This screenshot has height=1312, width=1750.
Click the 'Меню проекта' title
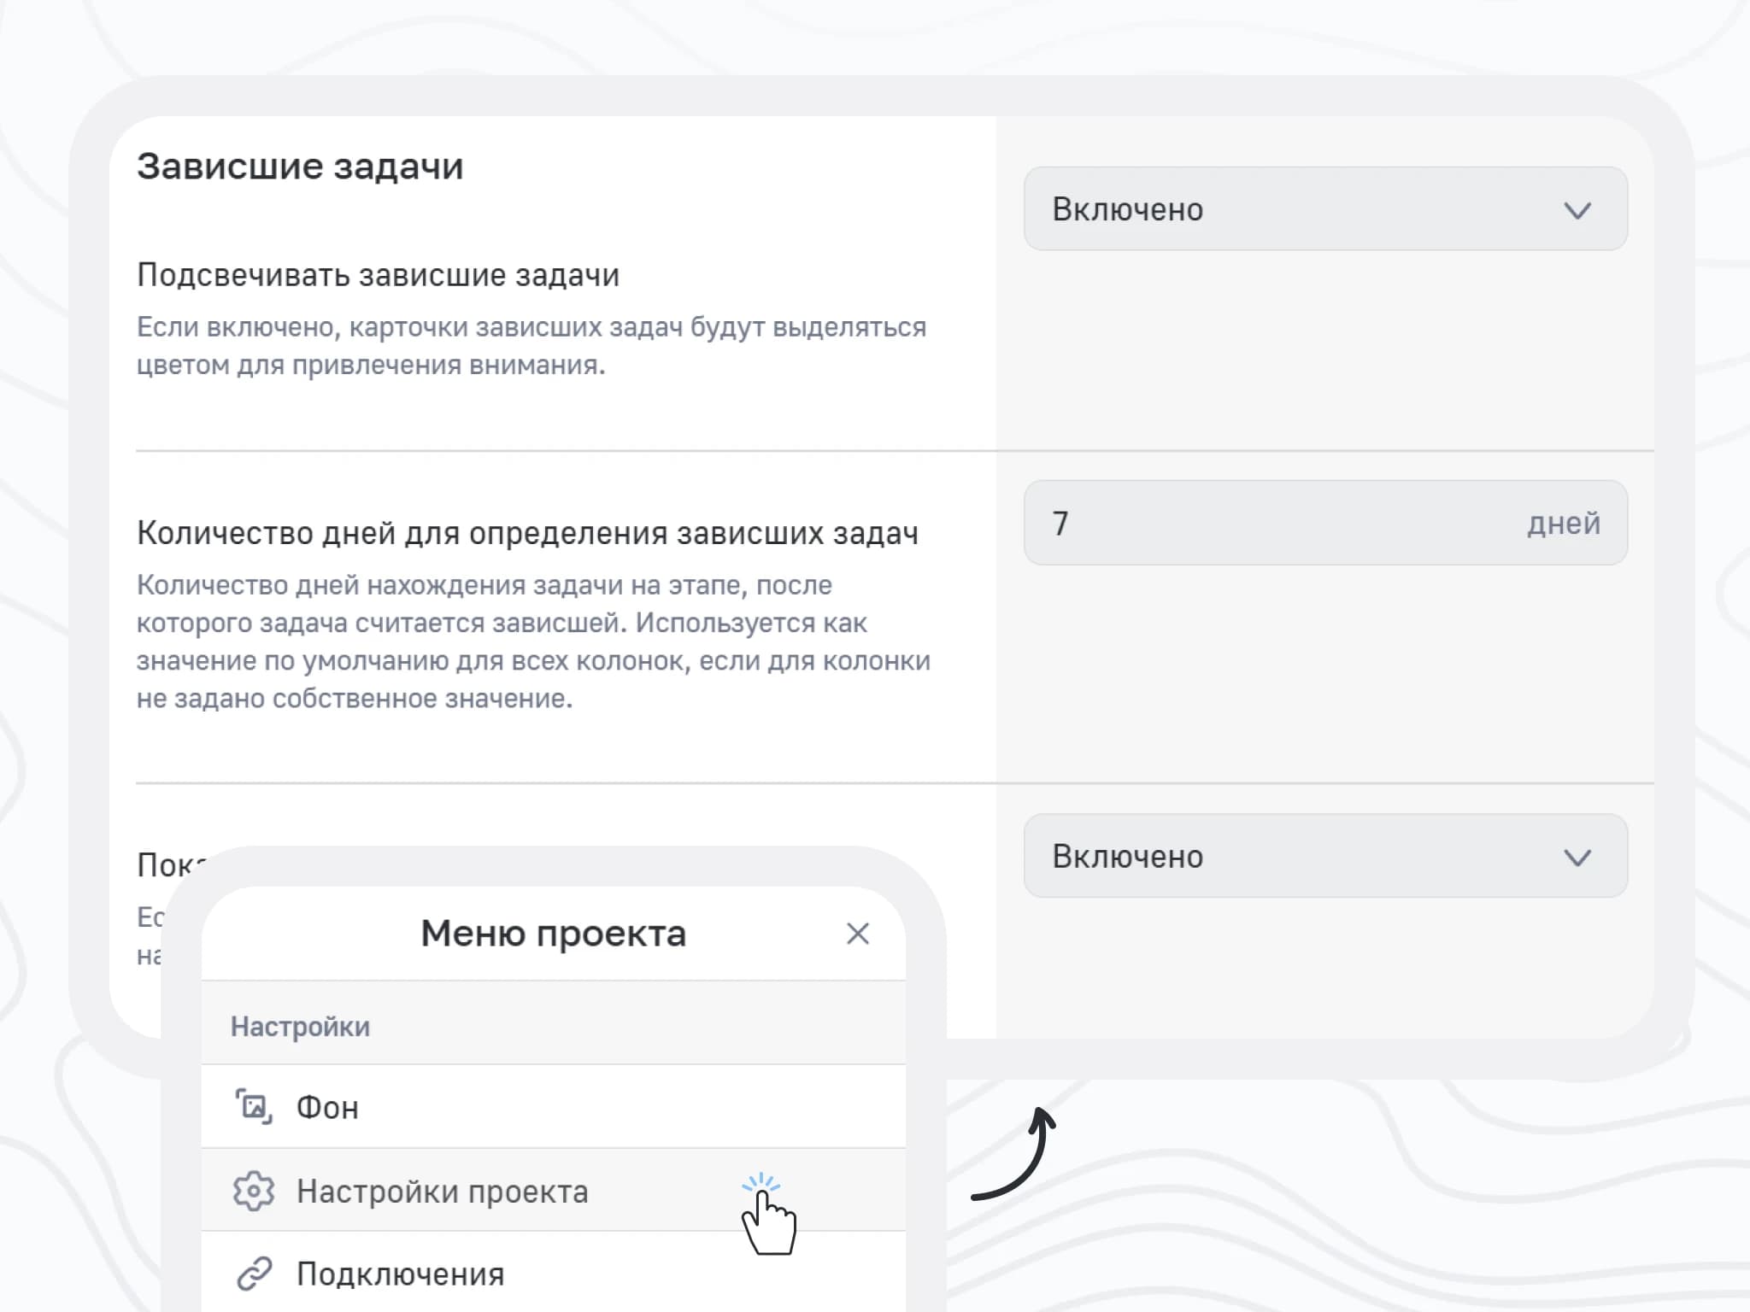553,934
